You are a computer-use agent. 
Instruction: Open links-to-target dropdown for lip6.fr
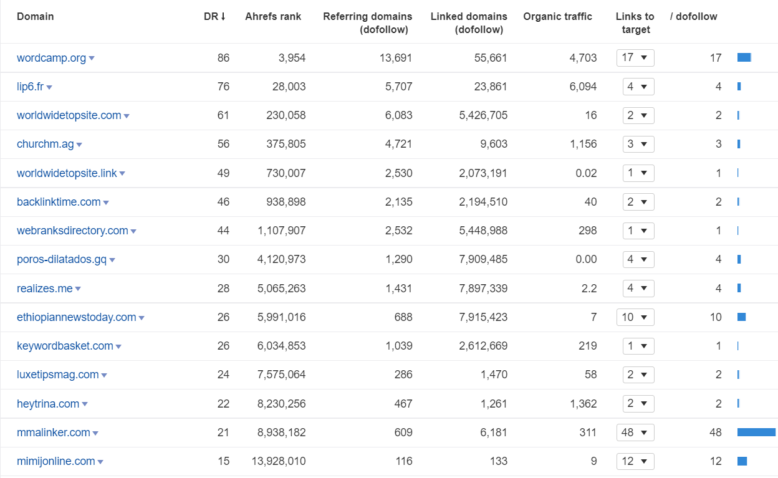click(638, 87)
